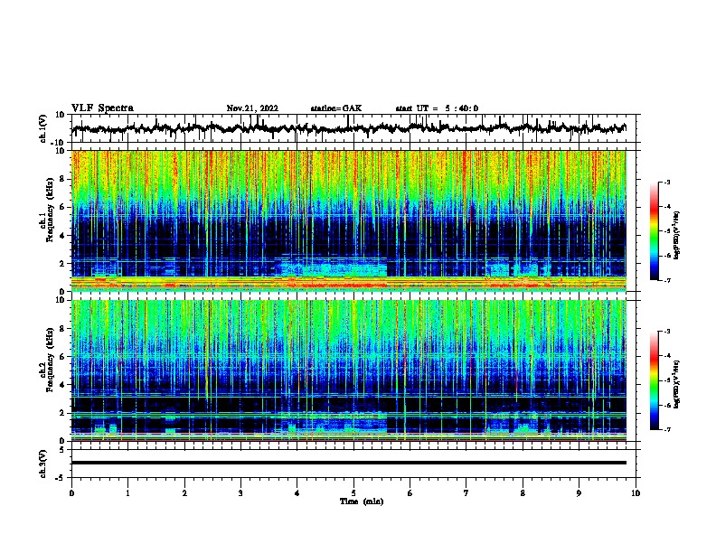716x553 pixels.
Task: Click the "8" kHz tick on ch.2 frequency axis
Action: tap(62, 329)
